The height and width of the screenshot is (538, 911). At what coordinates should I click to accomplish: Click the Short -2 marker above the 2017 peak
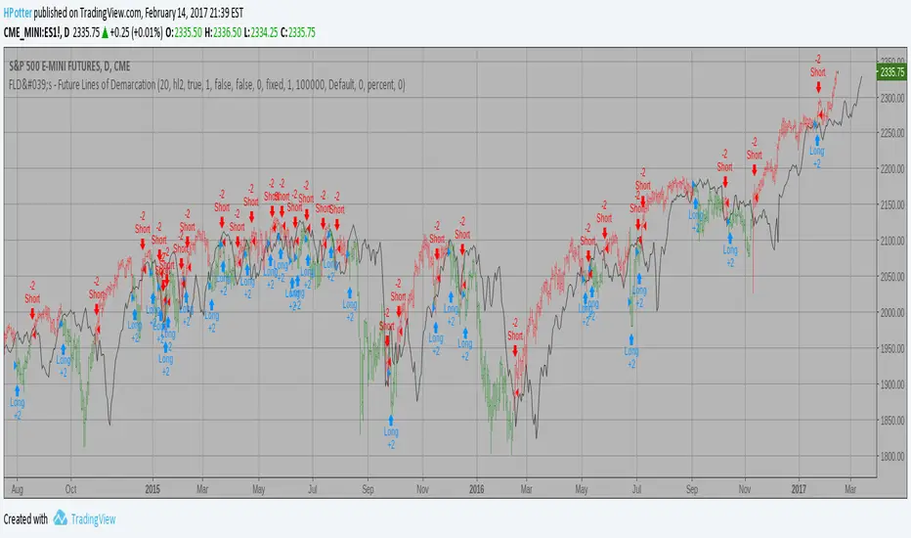coord(818,74)
